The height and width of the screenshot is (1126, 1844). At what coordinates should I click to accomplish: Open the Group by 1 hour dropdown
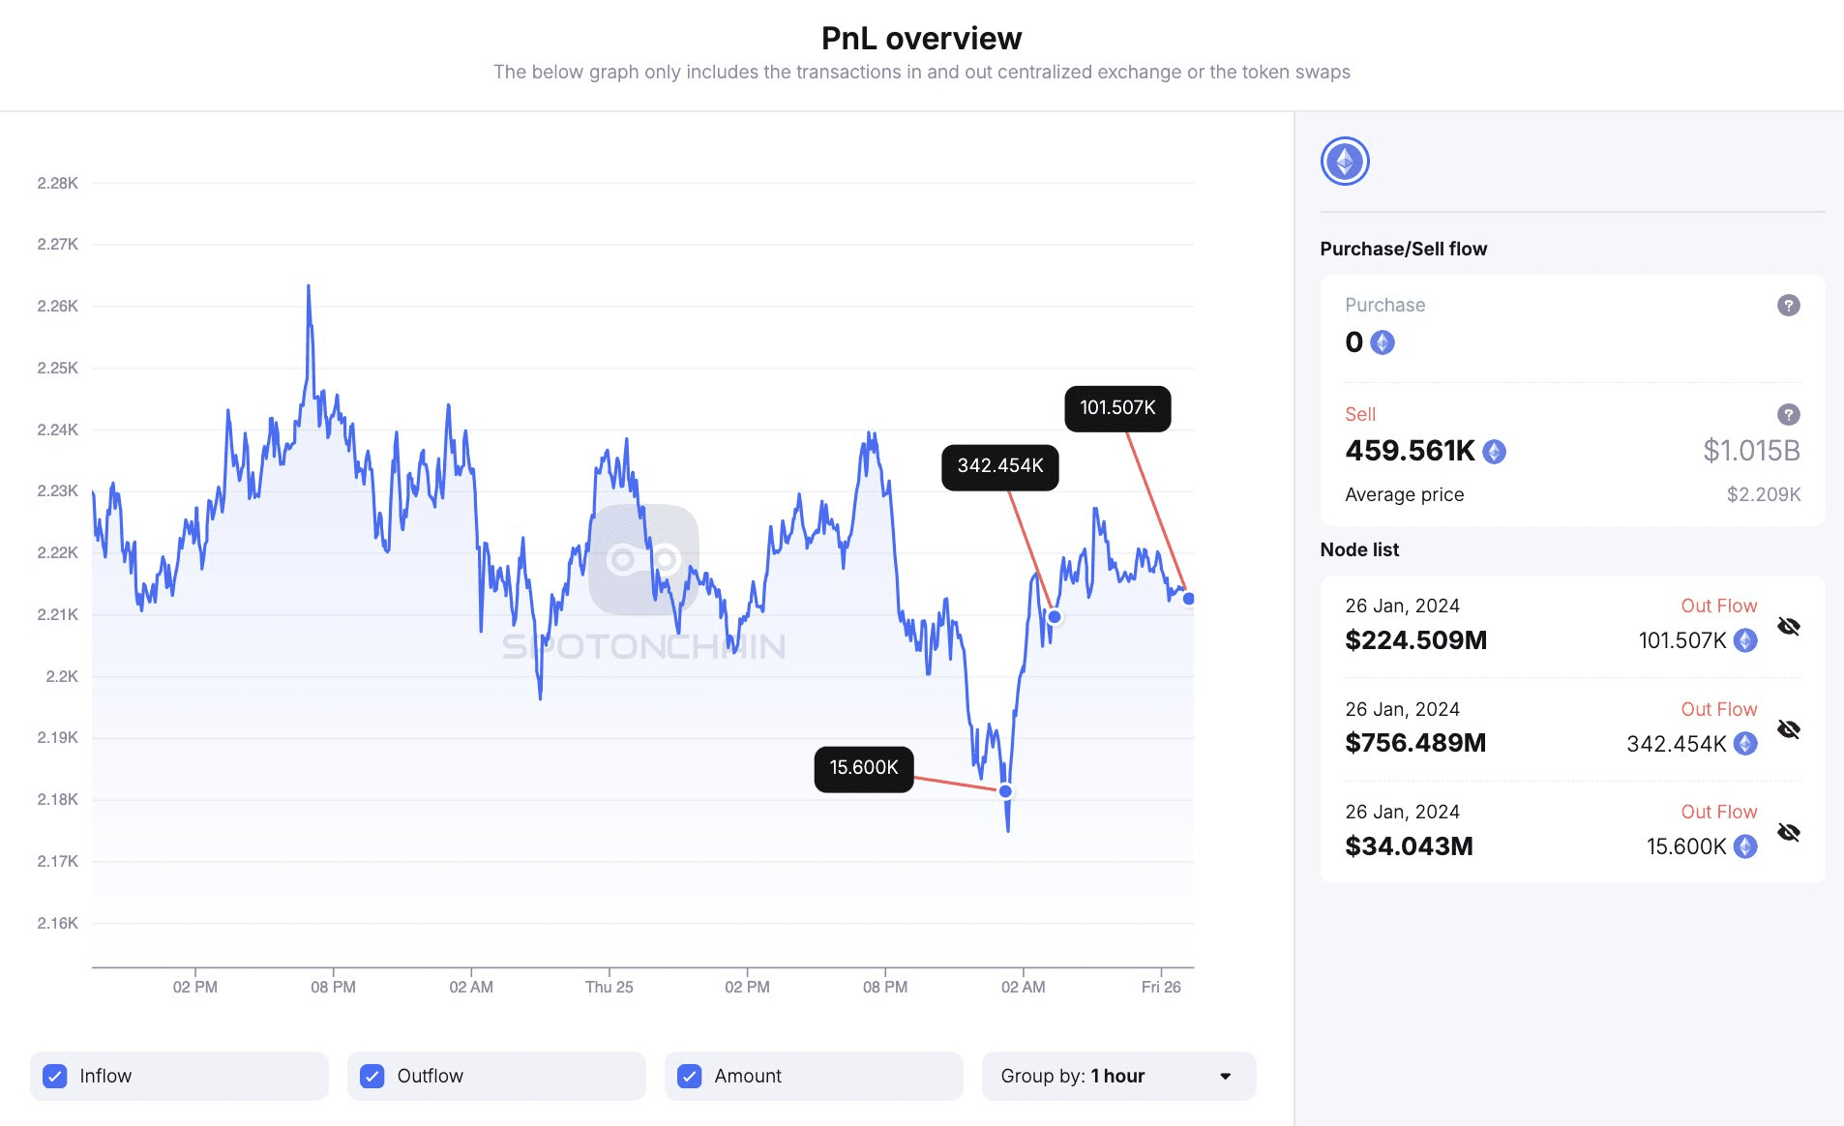tap(1118, 1076)
